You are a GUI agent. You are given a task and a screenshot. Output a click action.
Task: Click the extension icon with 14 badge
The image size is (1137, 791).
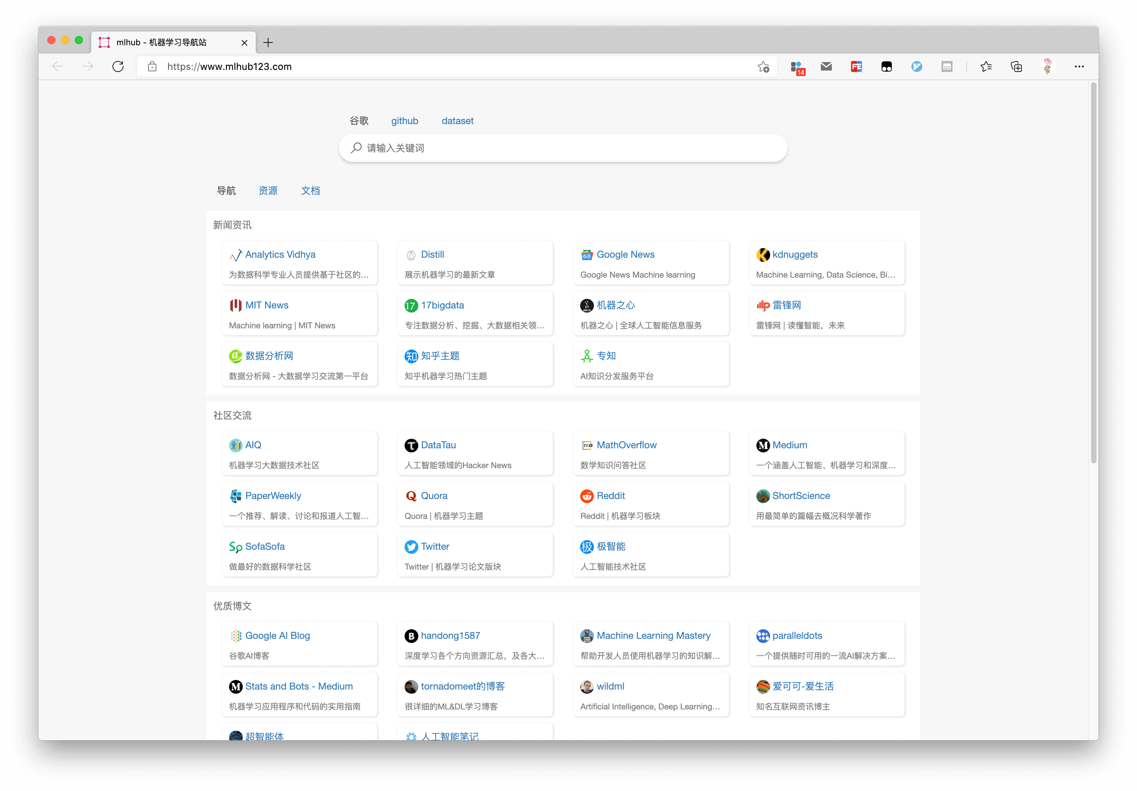[x=797, y=67]
